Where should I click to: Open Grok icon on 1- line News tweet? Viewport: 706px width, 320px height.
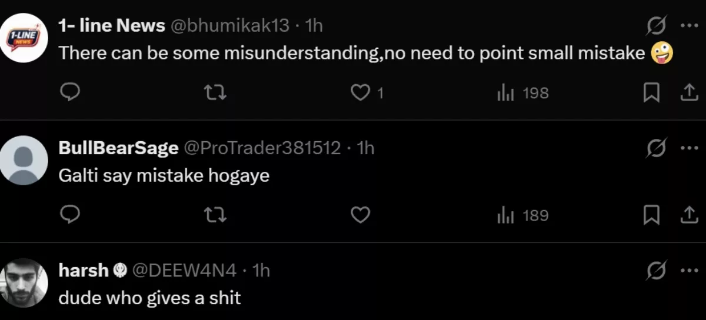[656, 26]
